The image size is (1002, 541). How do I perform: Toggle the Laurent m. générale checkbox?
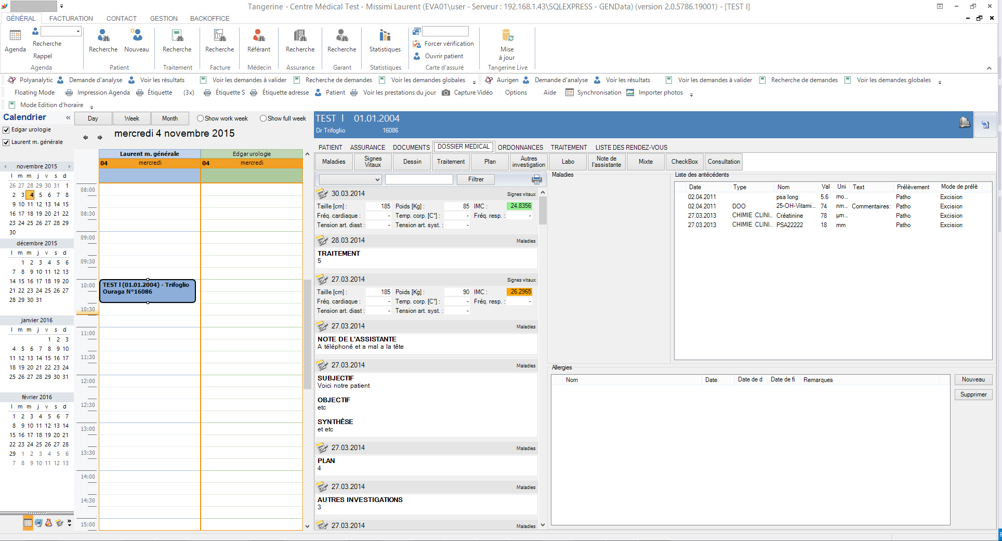[7, 142]
